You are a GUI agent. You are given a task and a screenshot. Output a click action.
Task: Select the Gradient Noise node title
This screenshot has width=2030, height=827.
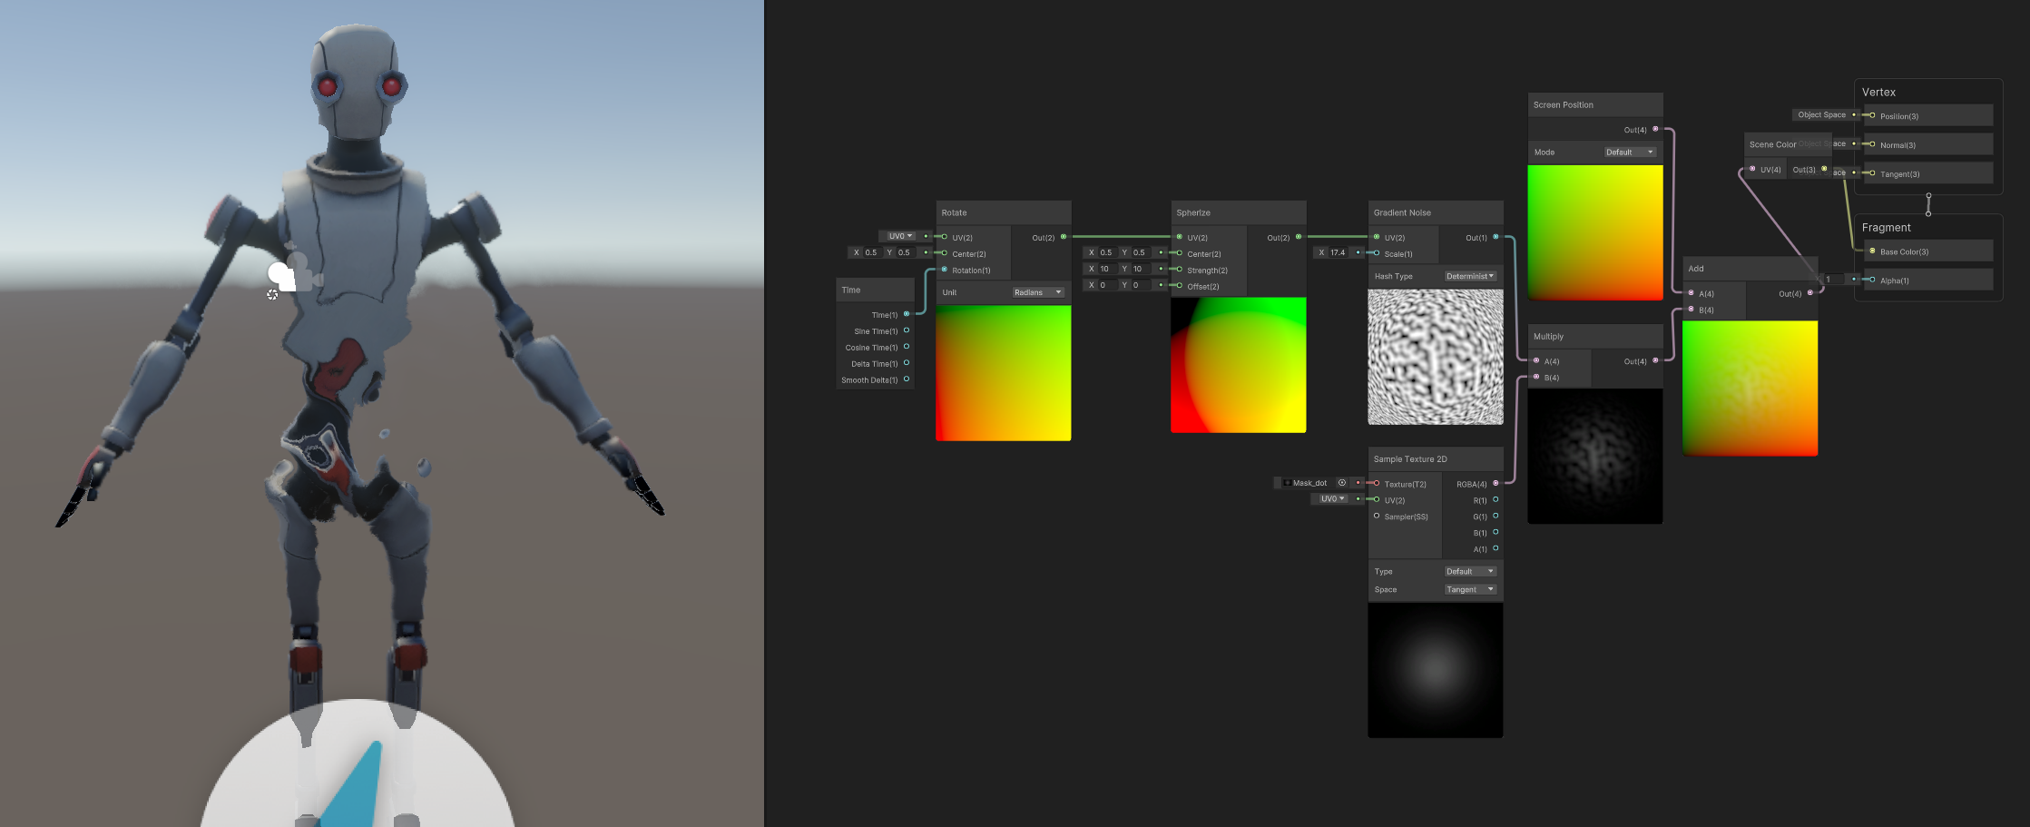click(x=1402, y=212)
